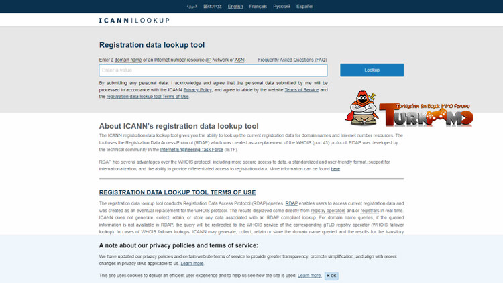Screen dimensions: 503x283
Task: Switch language to Français
Action: [258, 7]
